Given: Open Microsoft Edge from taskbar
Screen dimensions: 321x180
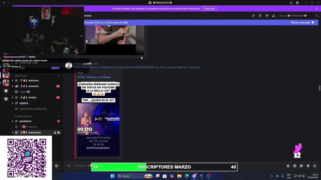Looking at the screenshot, I should coord(187,176).
